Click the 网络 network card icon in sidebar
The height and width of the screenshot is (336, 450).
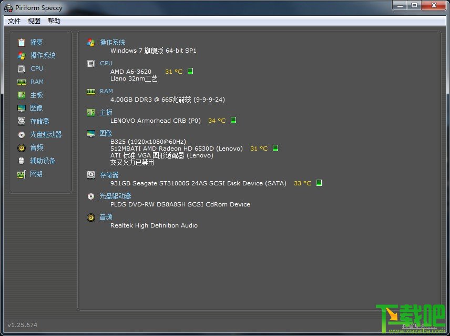(22, 174)
